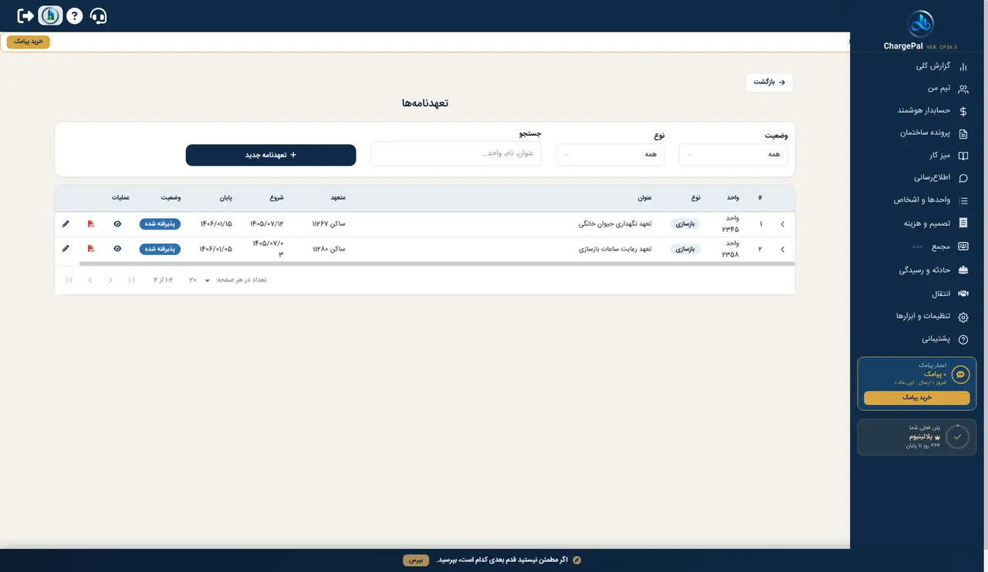Edit the تعهد نگهداری حیوان خانگی row with the pencil
Viewport: 988px width, 572px height.
(x=66, y=224)
